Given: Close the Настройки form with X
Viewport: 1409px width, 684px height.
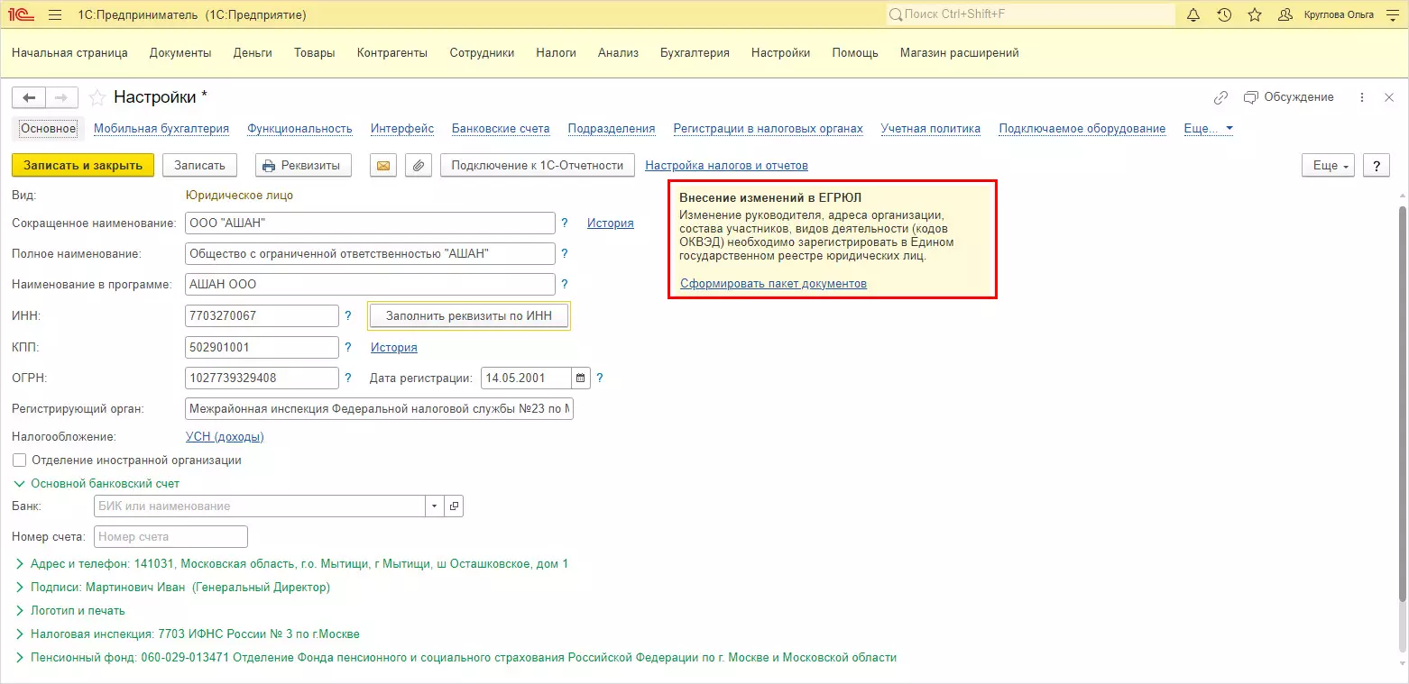Looking at the screenshot, I should [x=1389, y=97].
